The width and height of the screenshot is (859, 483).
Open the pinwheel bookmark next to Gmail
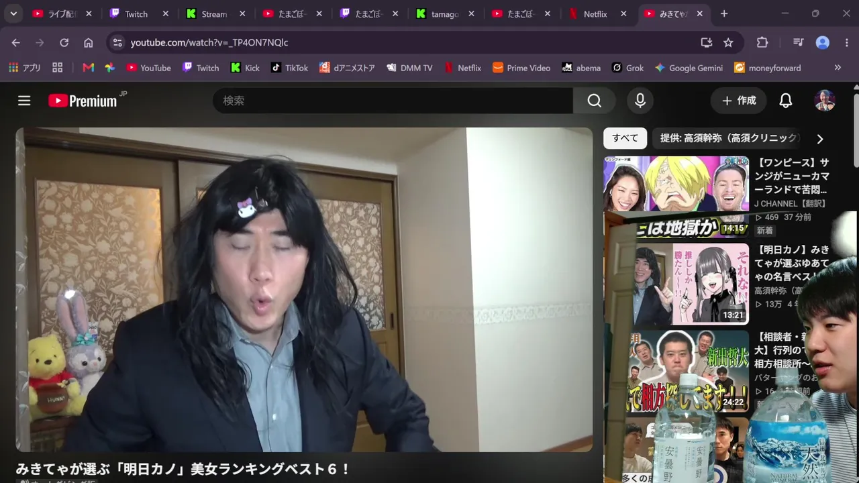(x=109, y=68)
